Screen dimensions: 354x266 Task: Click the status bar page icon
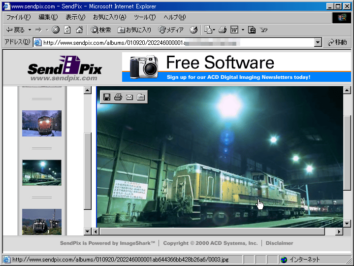pyautogui.click(x=6, y=260)
